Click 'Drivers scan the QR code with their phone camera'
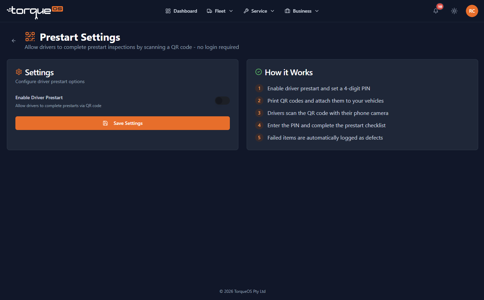 (328, 113)
